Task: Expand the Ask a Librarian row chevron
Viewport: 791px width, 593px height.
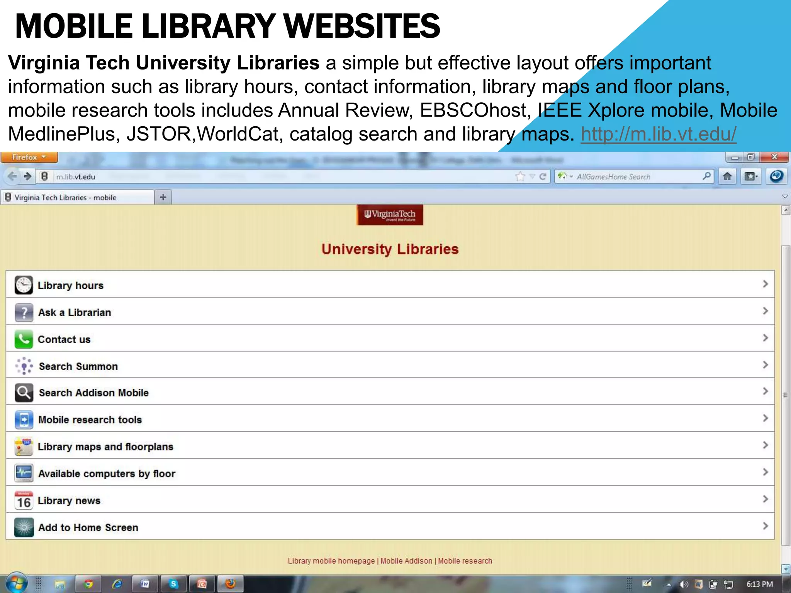Action: 765,311
